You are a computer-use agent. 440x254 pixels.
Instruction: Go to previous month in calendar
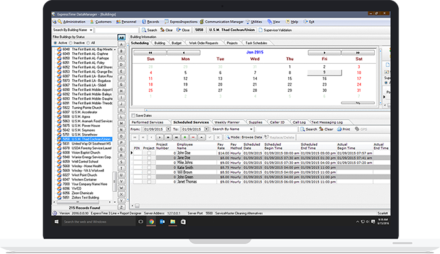tap(184, 52)
